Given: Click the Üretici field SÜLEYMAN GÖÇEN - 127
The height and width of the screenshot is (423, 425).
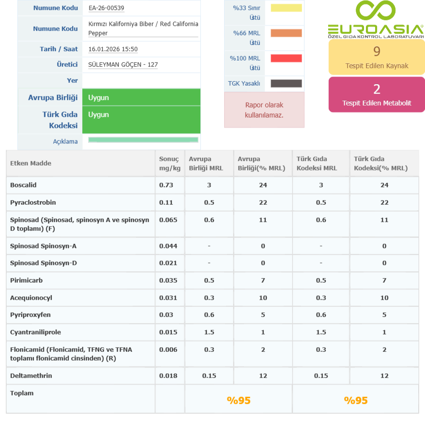Looking at the screenshot, I should pos(123,64).
